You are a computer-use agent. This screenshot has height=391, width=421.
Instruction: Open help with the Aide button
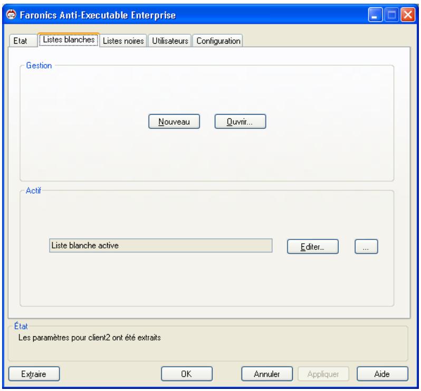(x=382, y=374)
